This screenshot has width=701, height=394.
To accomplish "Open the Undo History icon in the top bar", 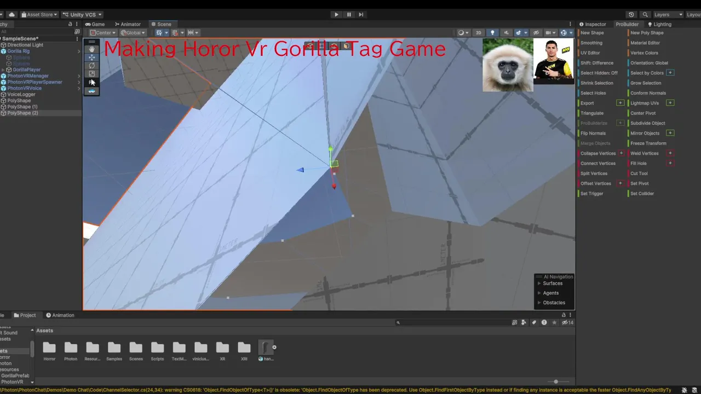I will pyautogui.click(x=631, y=15).
